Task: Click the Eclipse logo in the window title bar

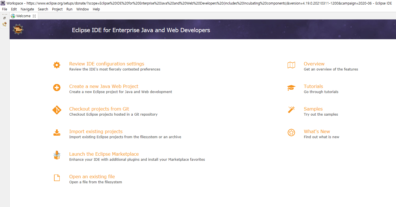Action: click(3, 3)
